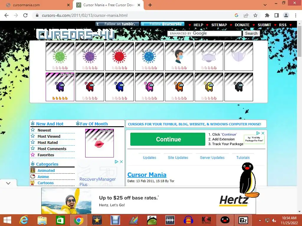302x226 pixels.
Task: Click the Cursors-4U site logo
Action: point(75,35)
